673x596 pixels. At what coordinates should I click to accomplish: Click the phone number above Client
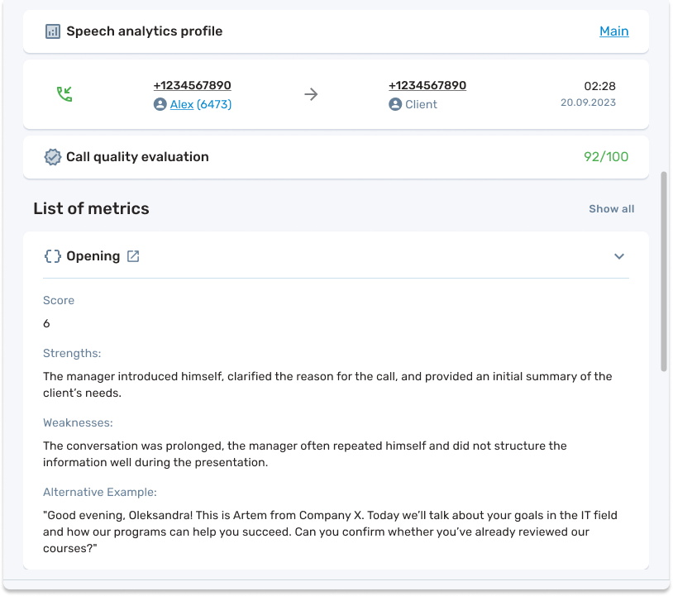[427, 86]
